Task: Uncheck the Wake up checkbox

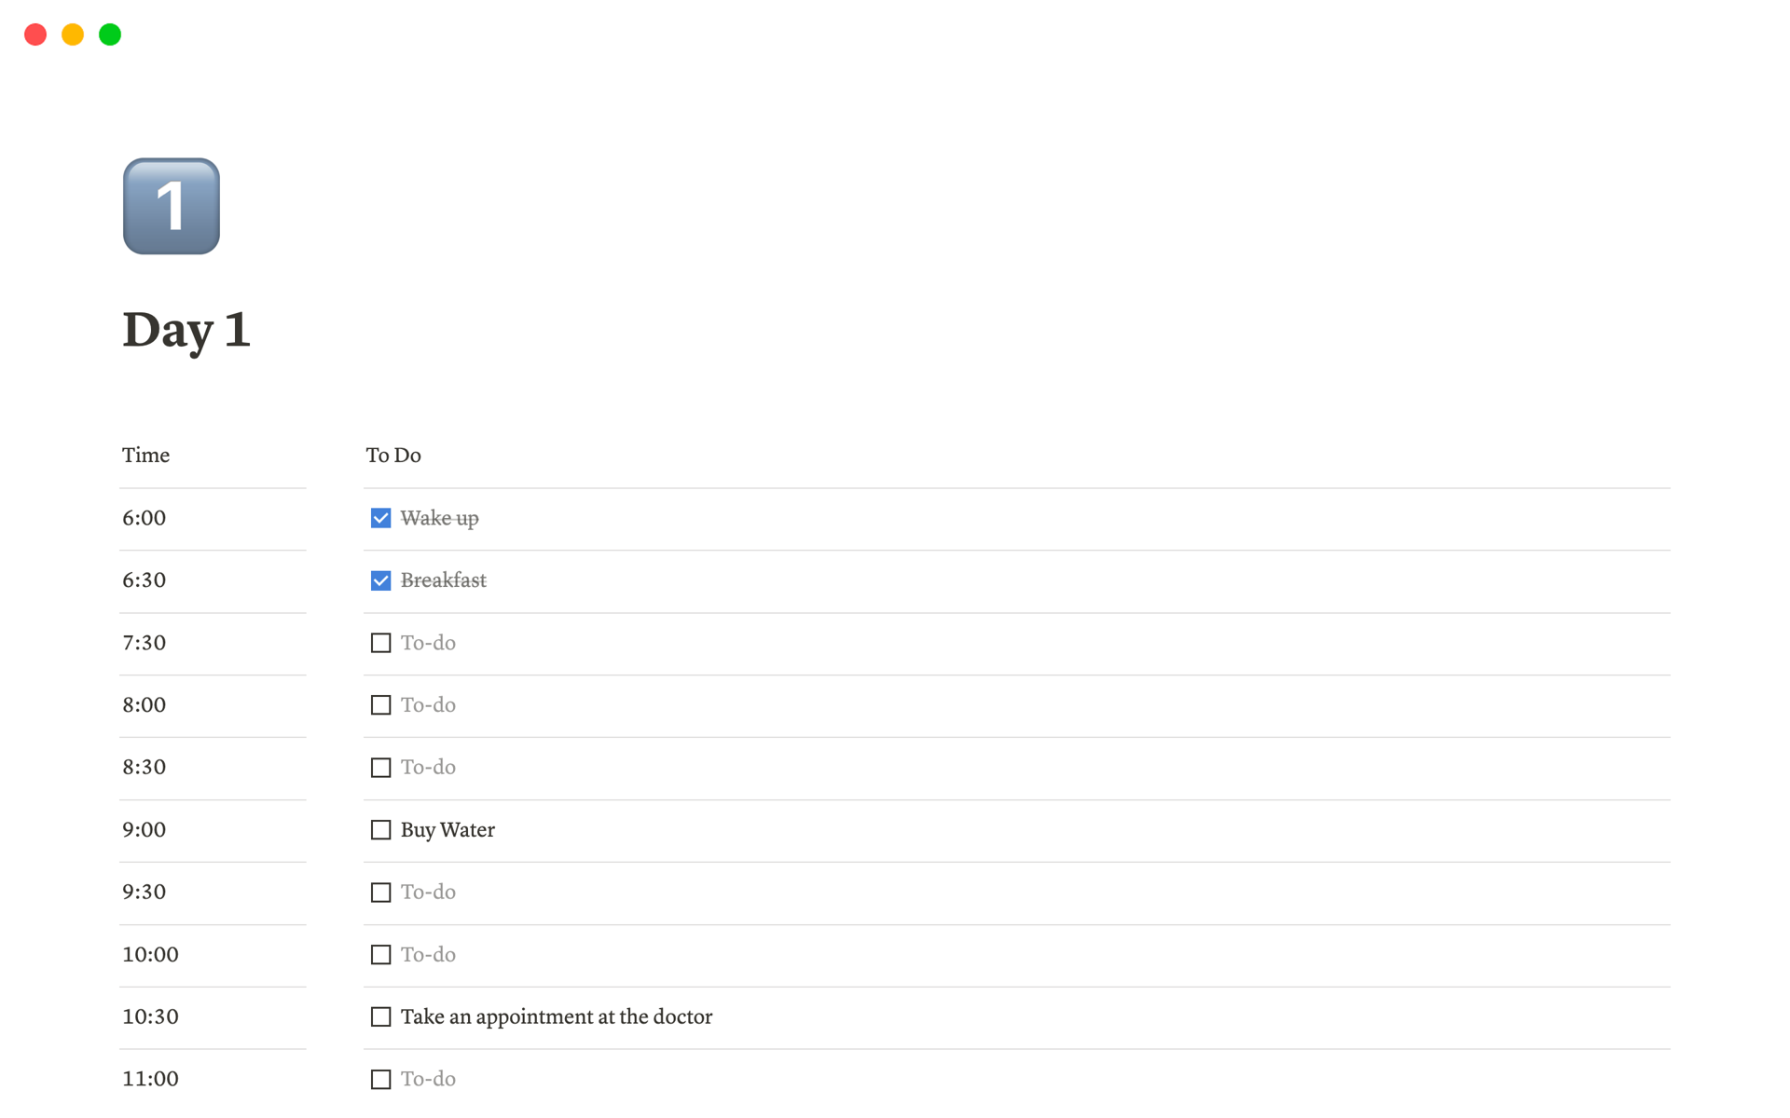Action: 380,518
